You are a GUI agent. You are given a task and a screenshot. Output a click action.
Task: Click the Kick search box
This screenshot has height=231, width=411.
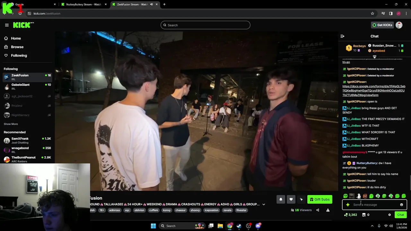click(x=205, y=25)
